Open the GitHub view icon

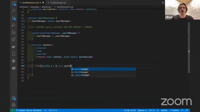coord(14,61)
